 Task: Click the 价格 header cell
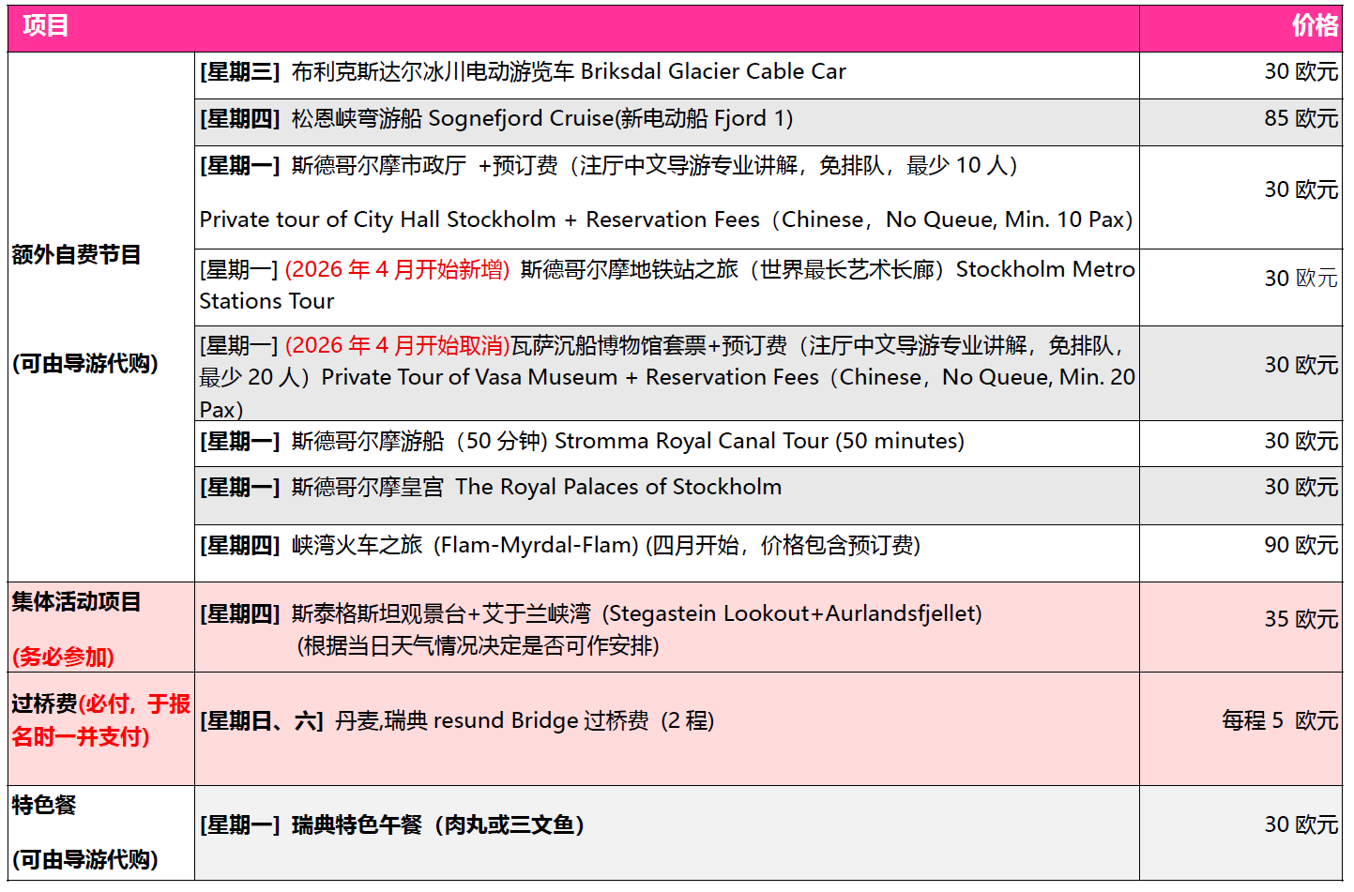(x=1314, y=26)
